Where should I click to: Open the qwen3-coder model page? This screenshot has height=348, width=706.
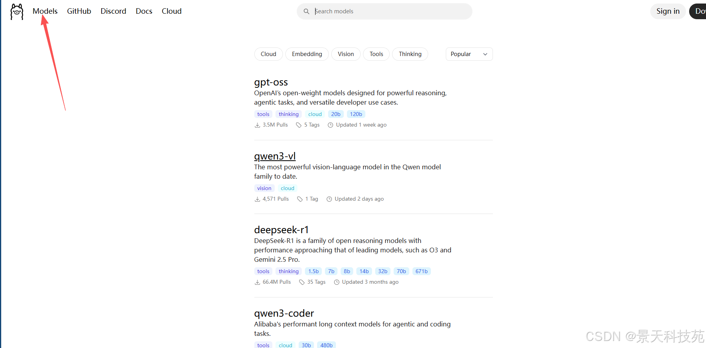[284, 314]
